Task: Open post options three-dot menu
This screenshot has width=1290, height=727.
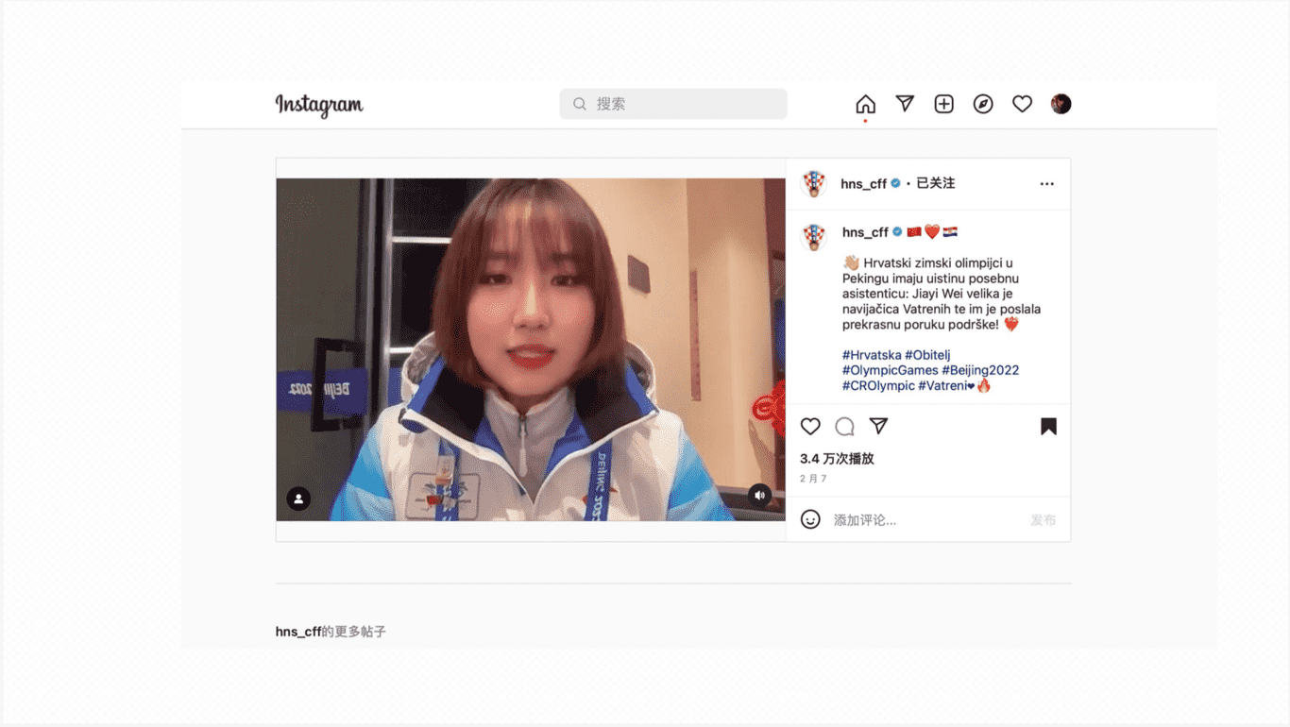Action: click(x=1046, y=184)
